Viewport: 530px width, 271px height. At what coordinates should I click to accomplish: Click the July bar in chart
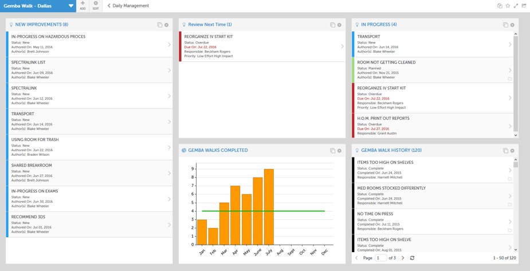pyautogui.click(x=269, y=207)
